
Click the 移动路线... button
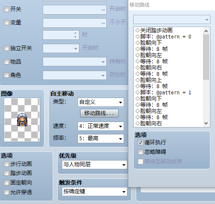(99, 113)
